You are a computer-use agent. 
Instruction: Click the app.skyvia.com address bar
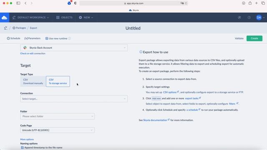coord(134,3)
